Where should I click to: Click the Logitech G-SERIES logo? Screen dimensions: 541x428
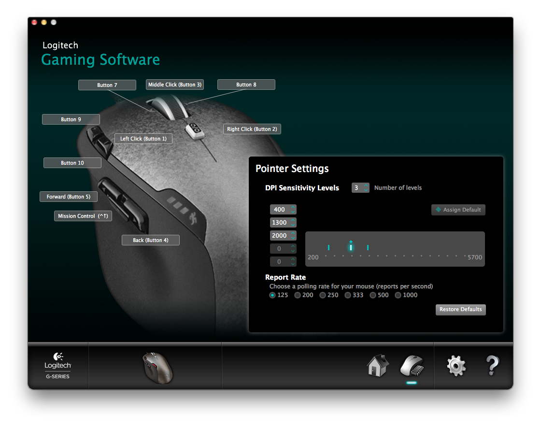[57, 366]
